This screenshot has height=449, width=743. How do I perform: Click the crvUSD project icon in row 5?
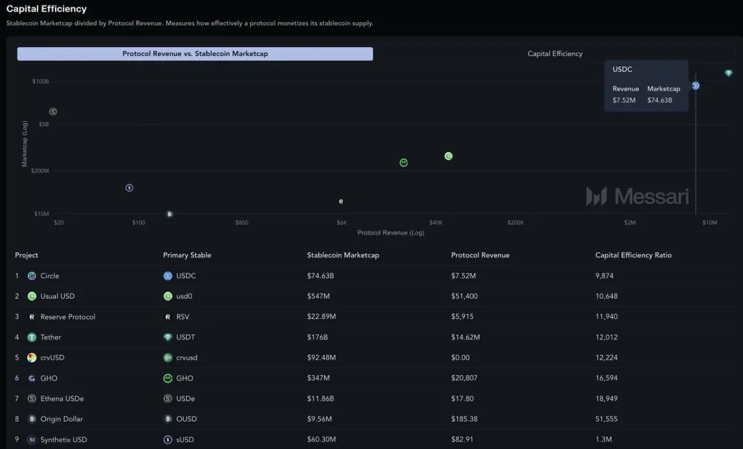point(32,358)
